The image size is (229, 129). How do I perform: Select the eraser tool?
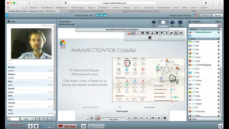click(x=171, y=33)
